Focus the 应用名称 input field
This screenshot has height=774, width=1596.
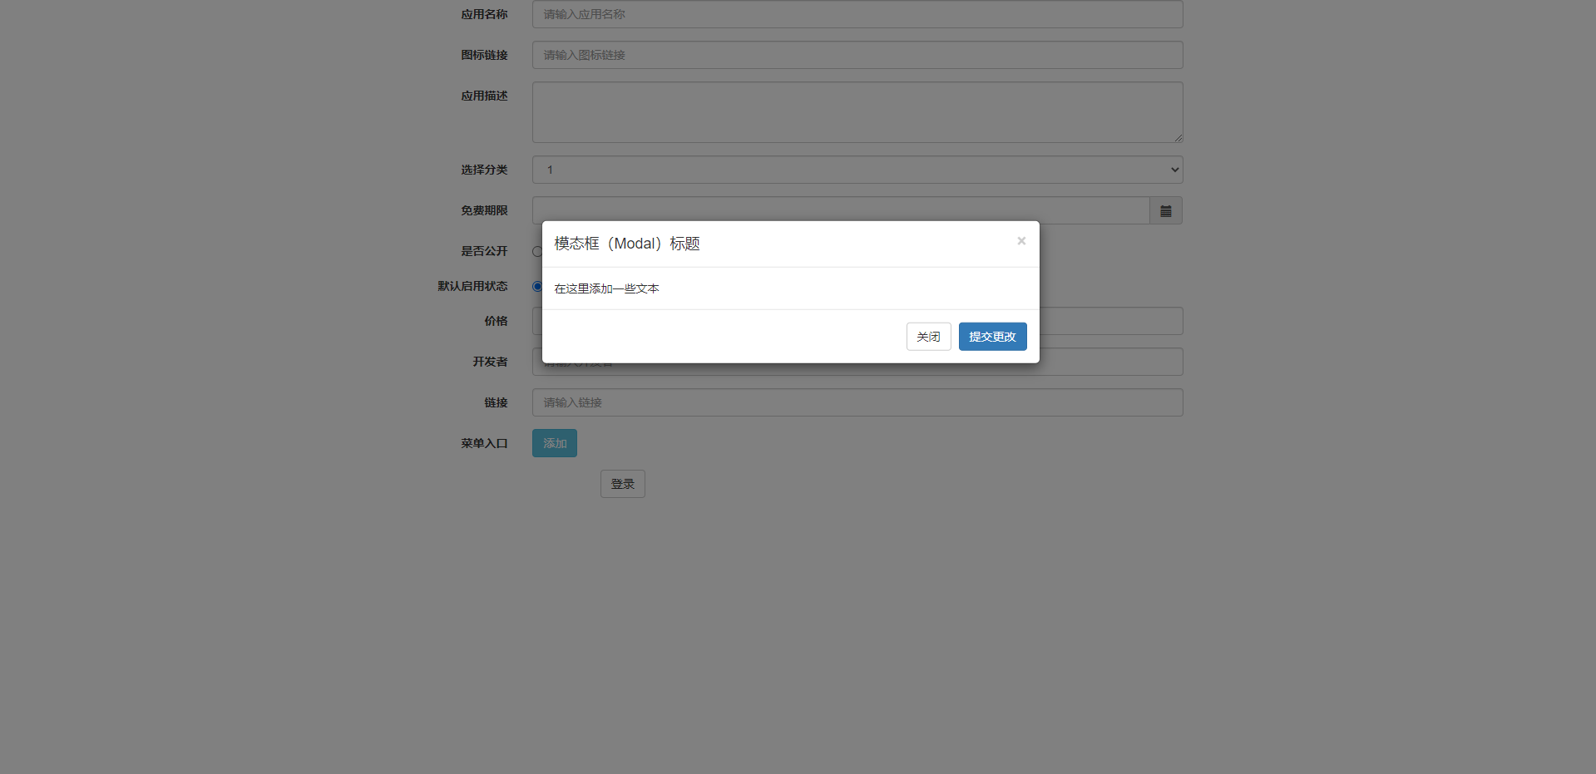857,14
